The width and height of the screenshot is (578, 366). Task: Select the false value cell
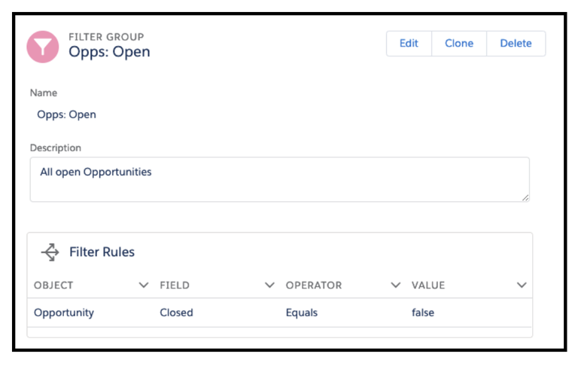(x=423, y=313)
